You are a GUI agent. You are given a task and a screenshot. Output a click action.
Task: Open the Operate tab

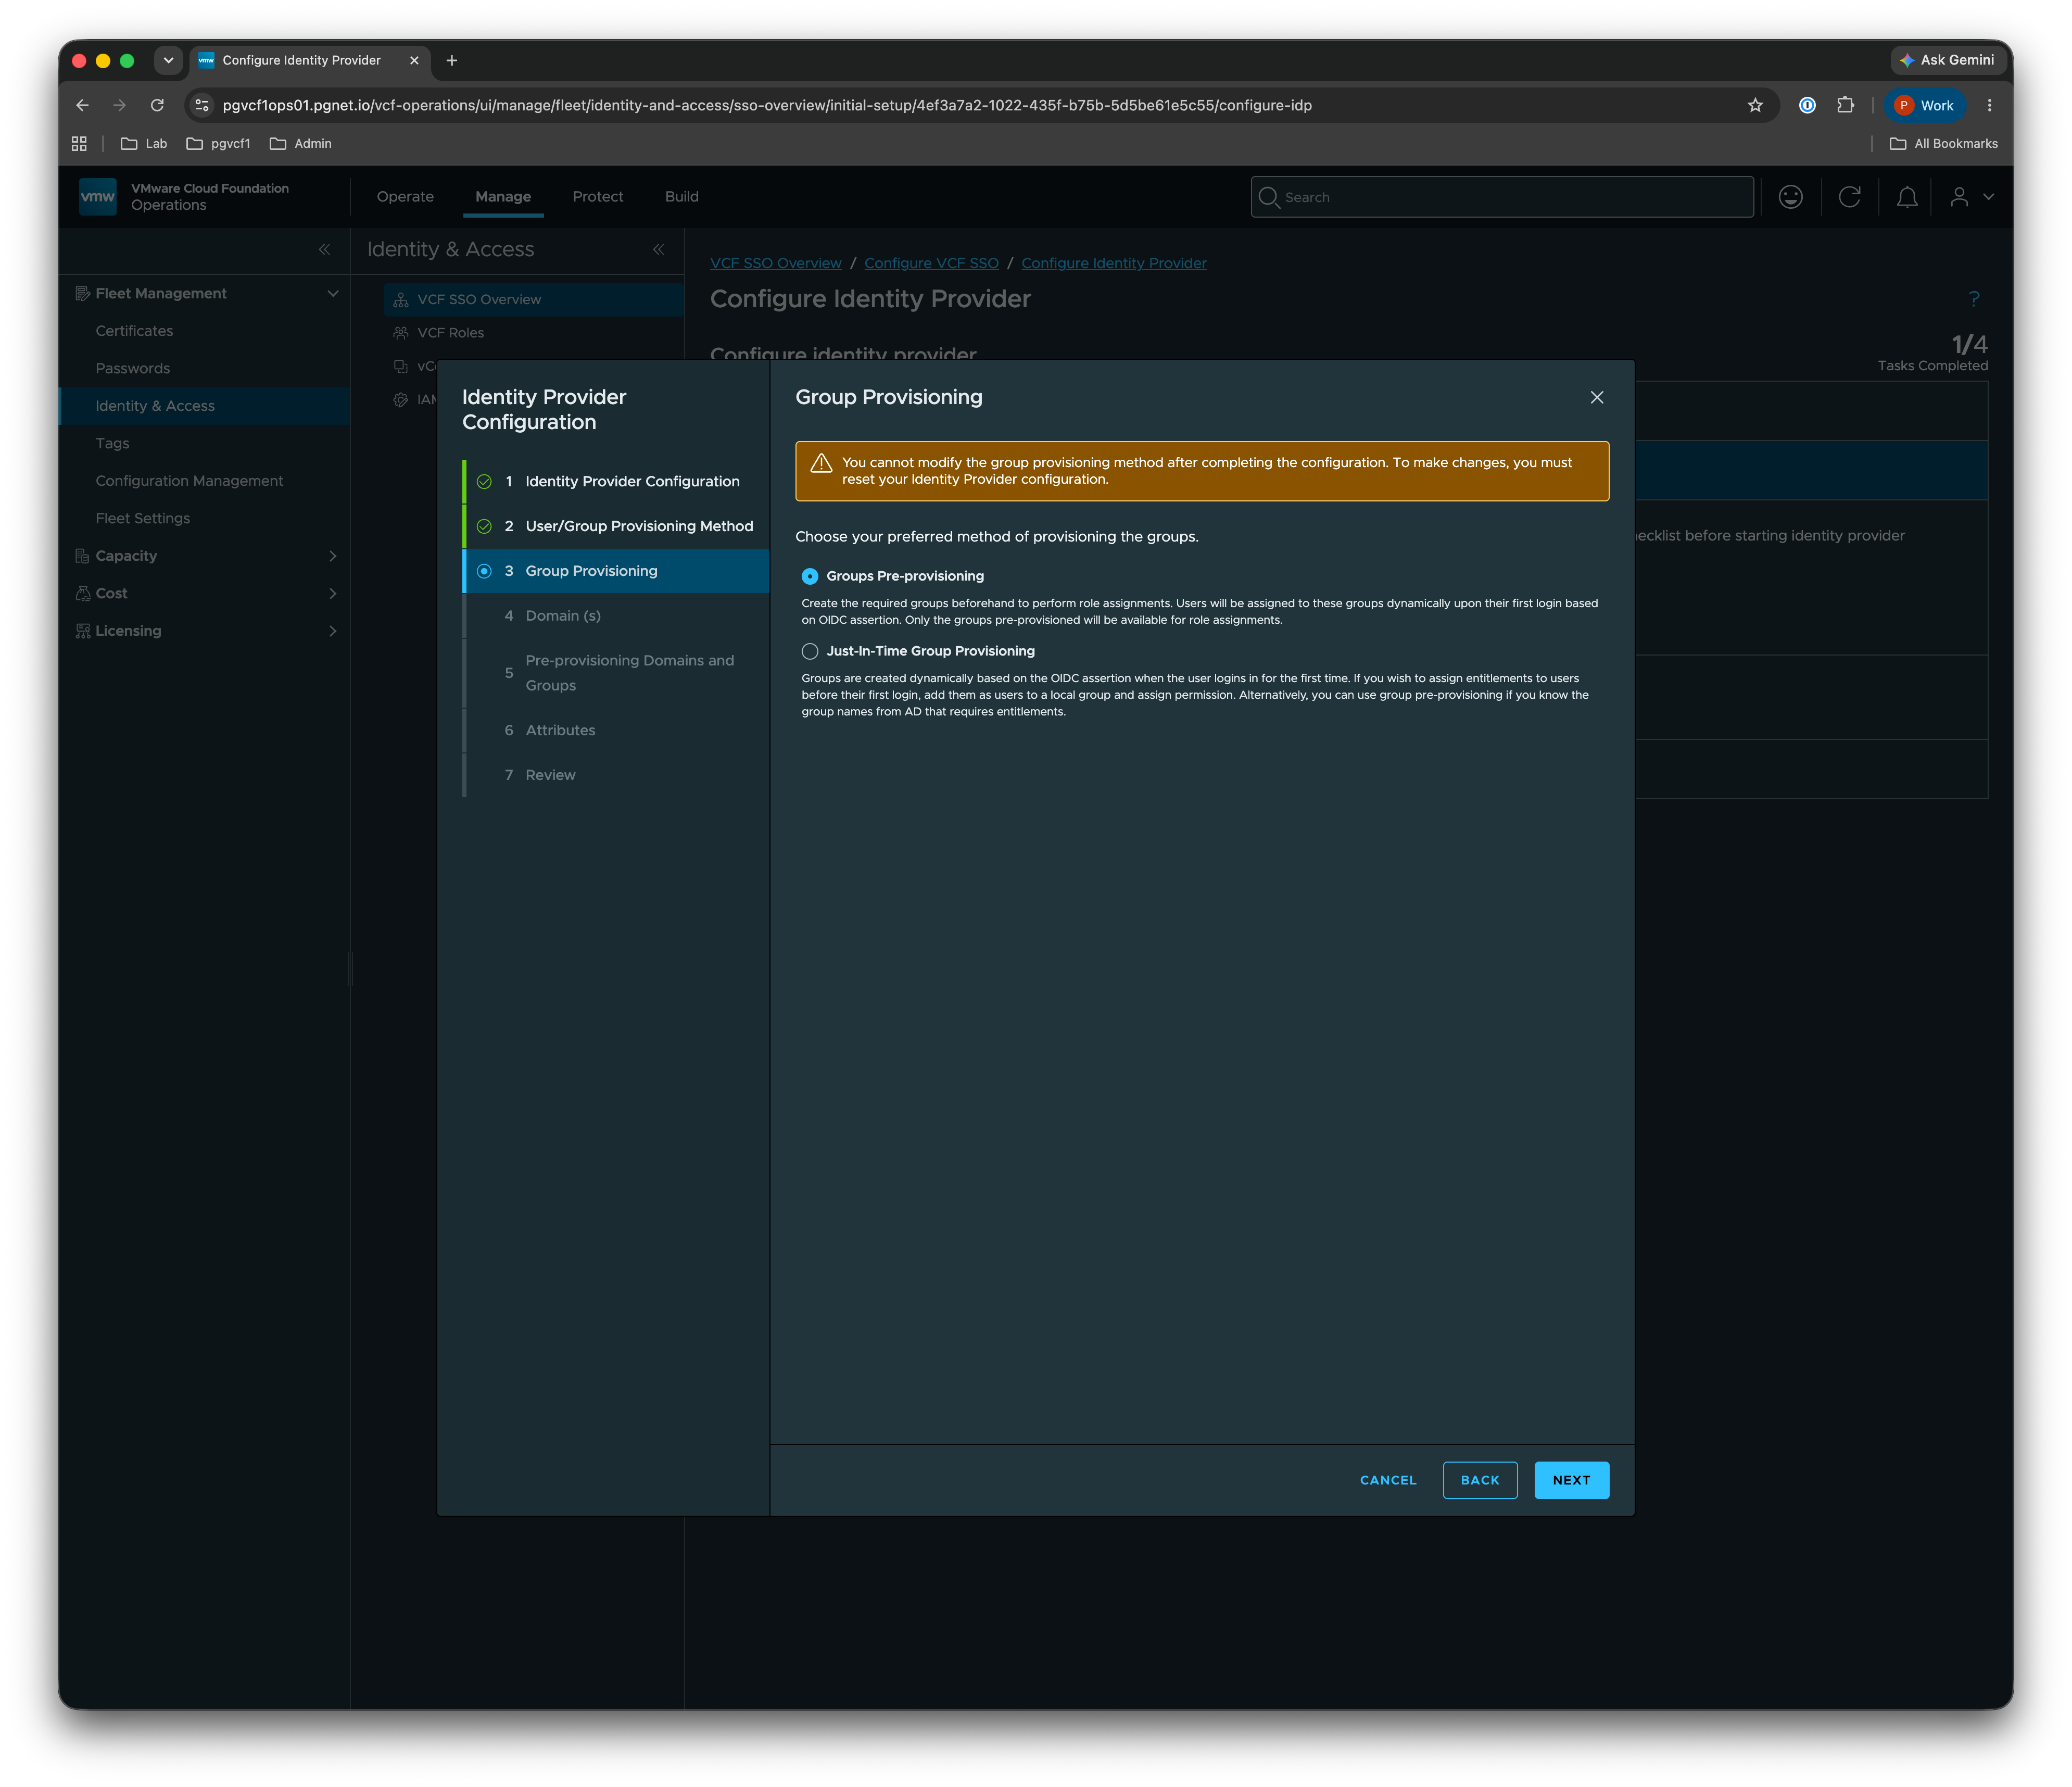point(405,197)
